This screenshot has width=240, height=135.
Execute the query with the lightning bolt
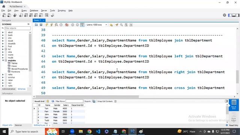(x=46, y=25)
